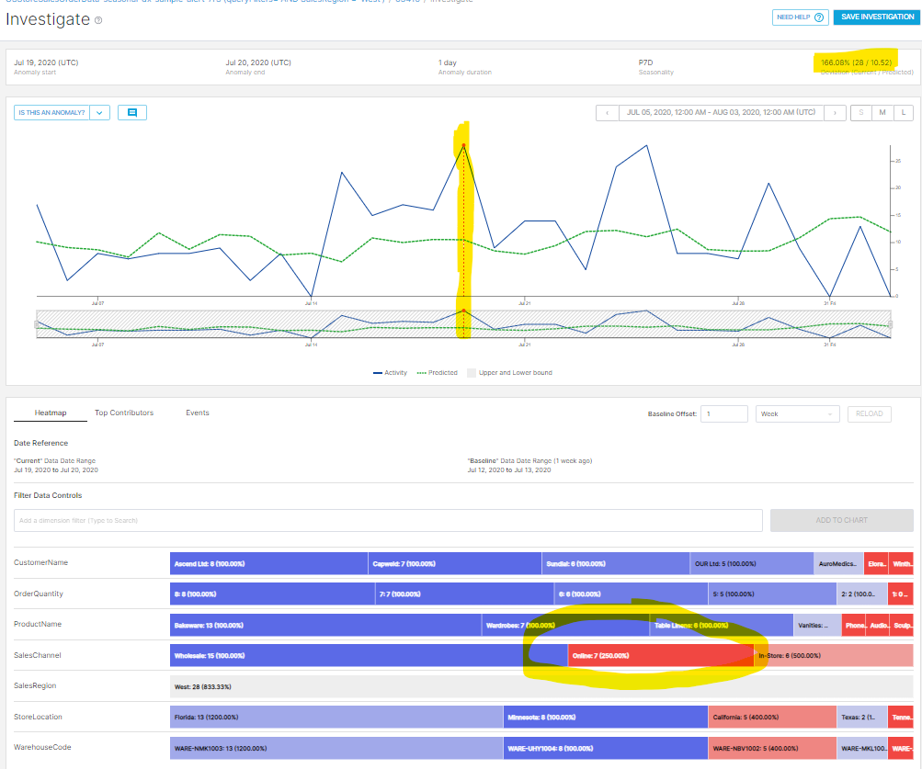Select the S time range size option
The height and width of the screenshot is (769, 922).
pos(860,112)
